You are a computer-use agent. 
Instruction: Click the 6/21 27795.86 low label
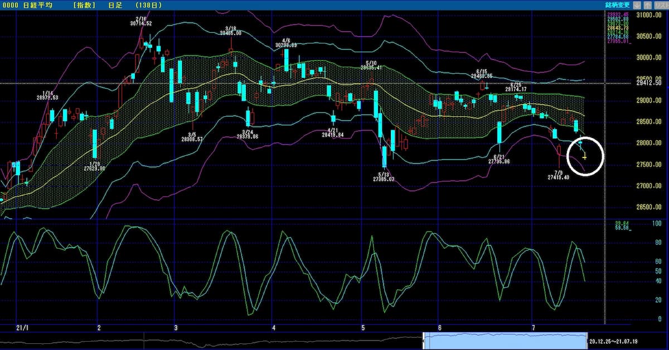click(498, 159)
